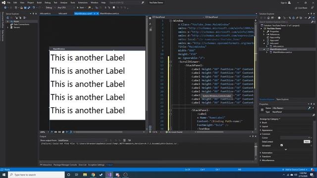Open the Extensions menu
The width and height of the screenshot is (317, 178).
(x=83, y=2)
